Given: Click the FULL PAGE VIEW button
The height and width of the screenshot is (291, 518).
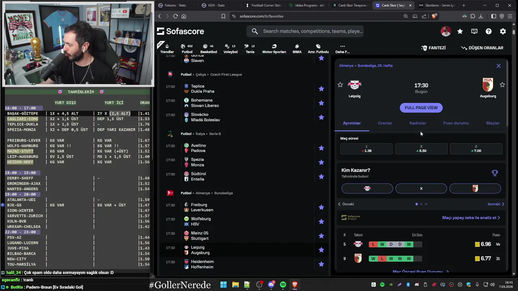Looking at the screenshot, I should click(x=421, y=108).
